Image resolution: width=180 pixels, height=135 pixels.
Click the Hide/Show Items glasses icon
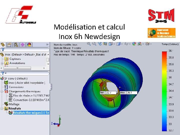(126, 44)
